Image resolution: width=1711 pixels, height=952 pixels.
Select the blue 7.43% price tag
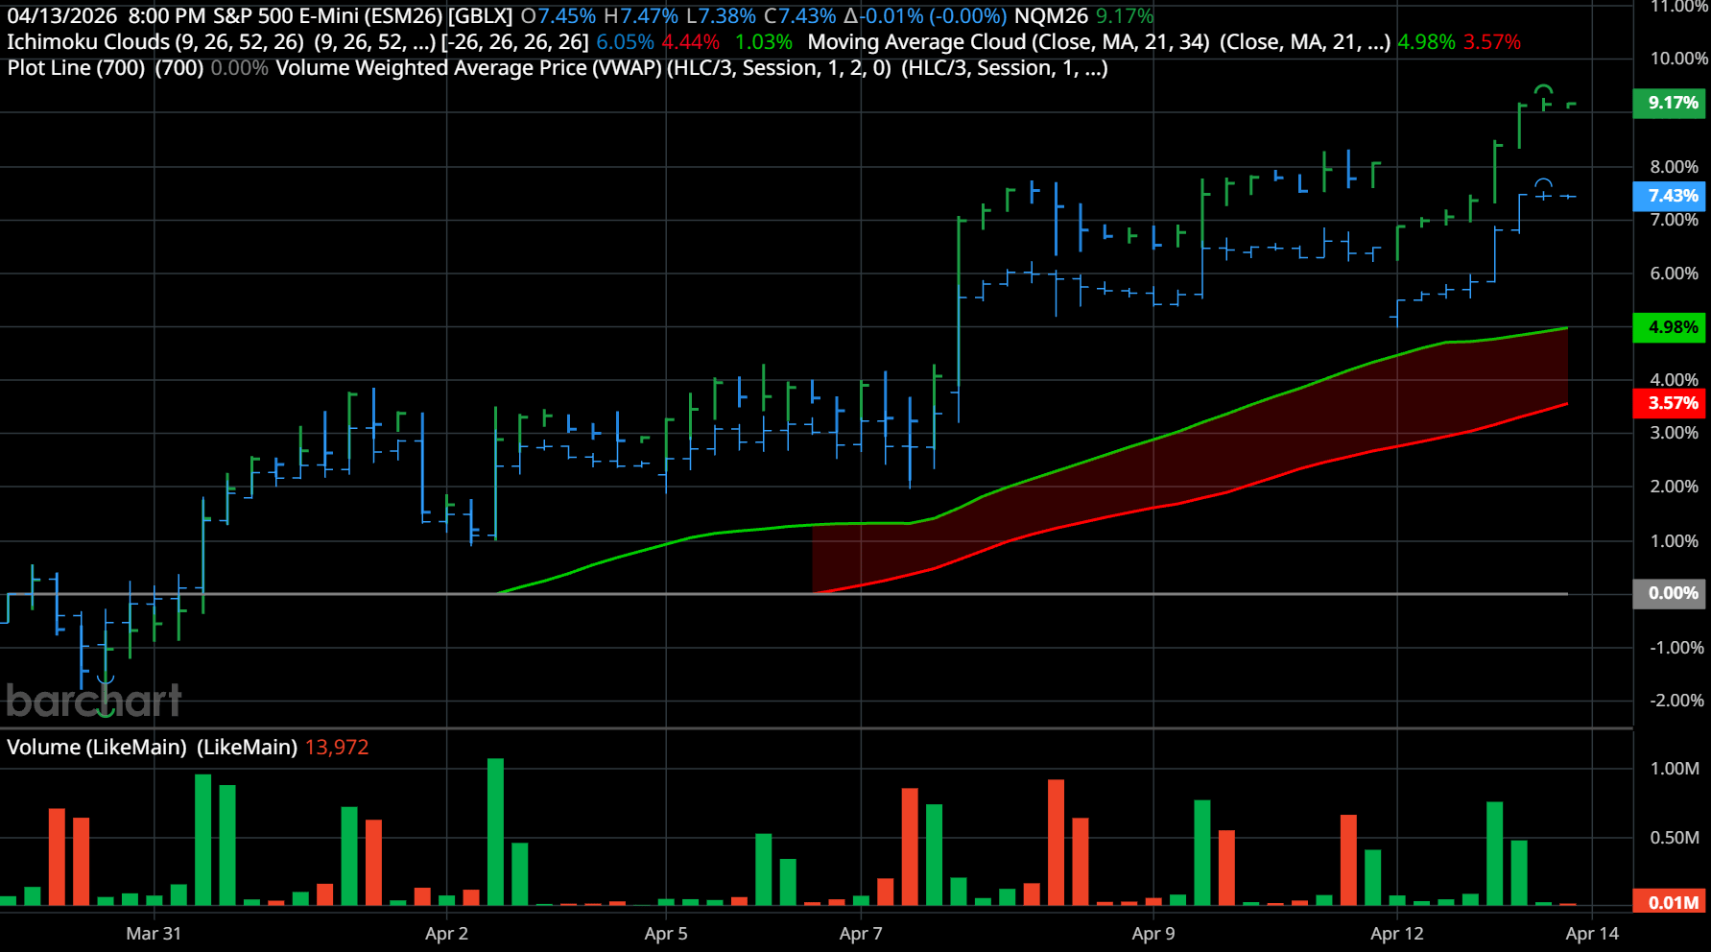[1672, 196]
